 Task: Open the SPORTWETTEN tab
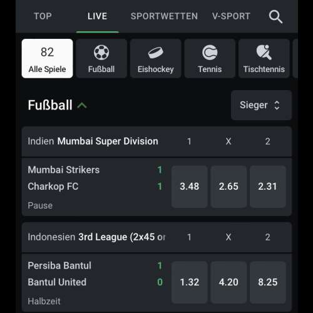(x=164, y=16)
